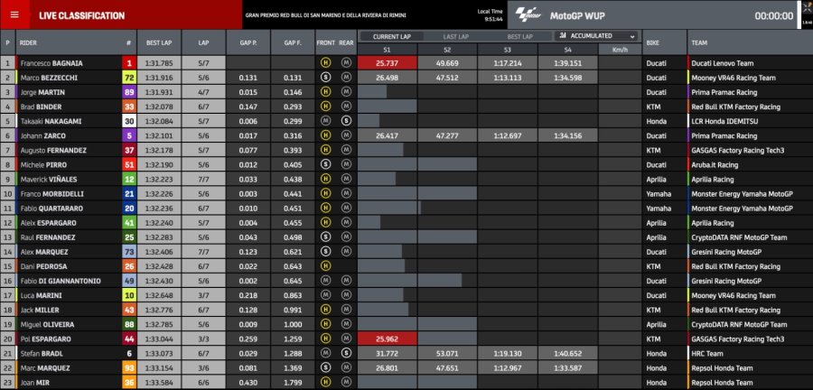Click Bradl's rear tyre S icon
The height and width of the screenshot is (390, 813).
point(346,353)
